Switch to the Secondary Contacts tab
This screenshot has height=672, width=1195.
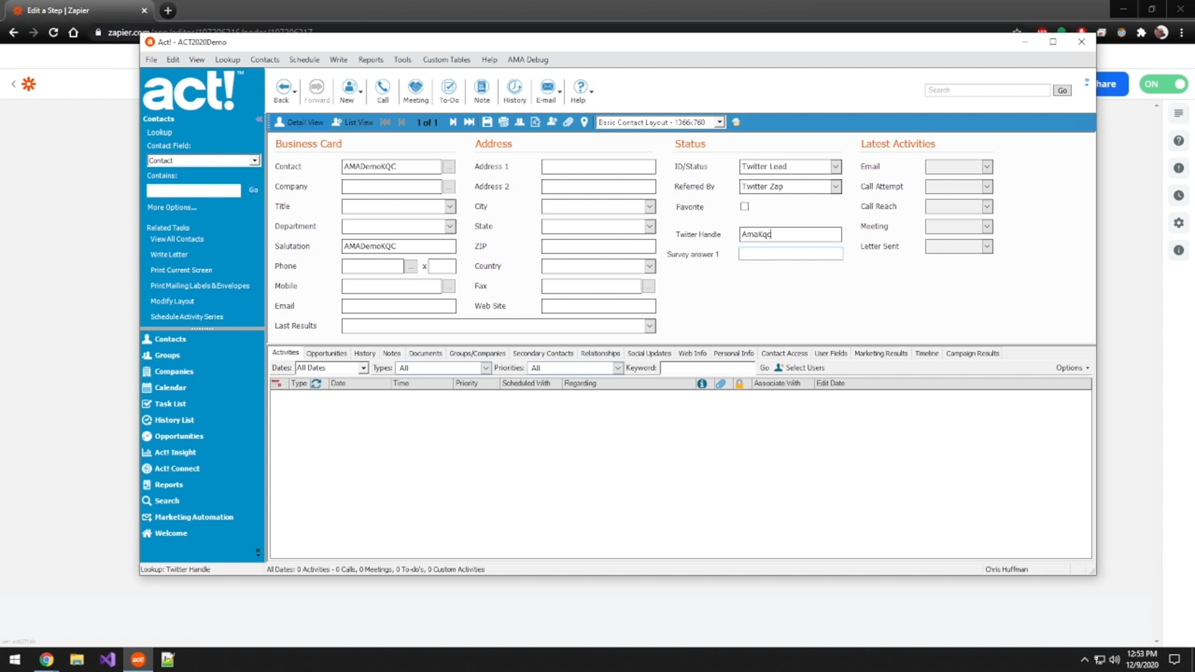(543, 353)
